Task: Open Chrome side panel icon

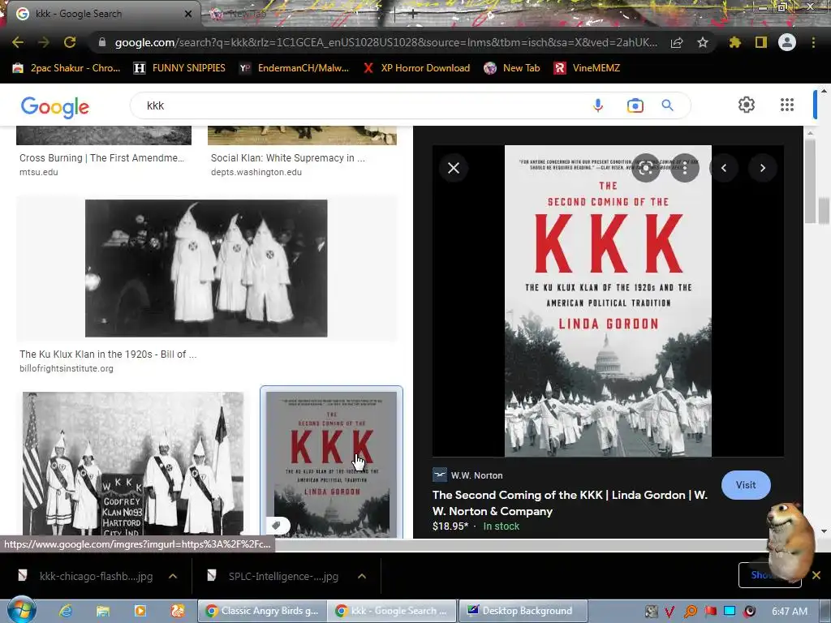Action: [761, 42]
